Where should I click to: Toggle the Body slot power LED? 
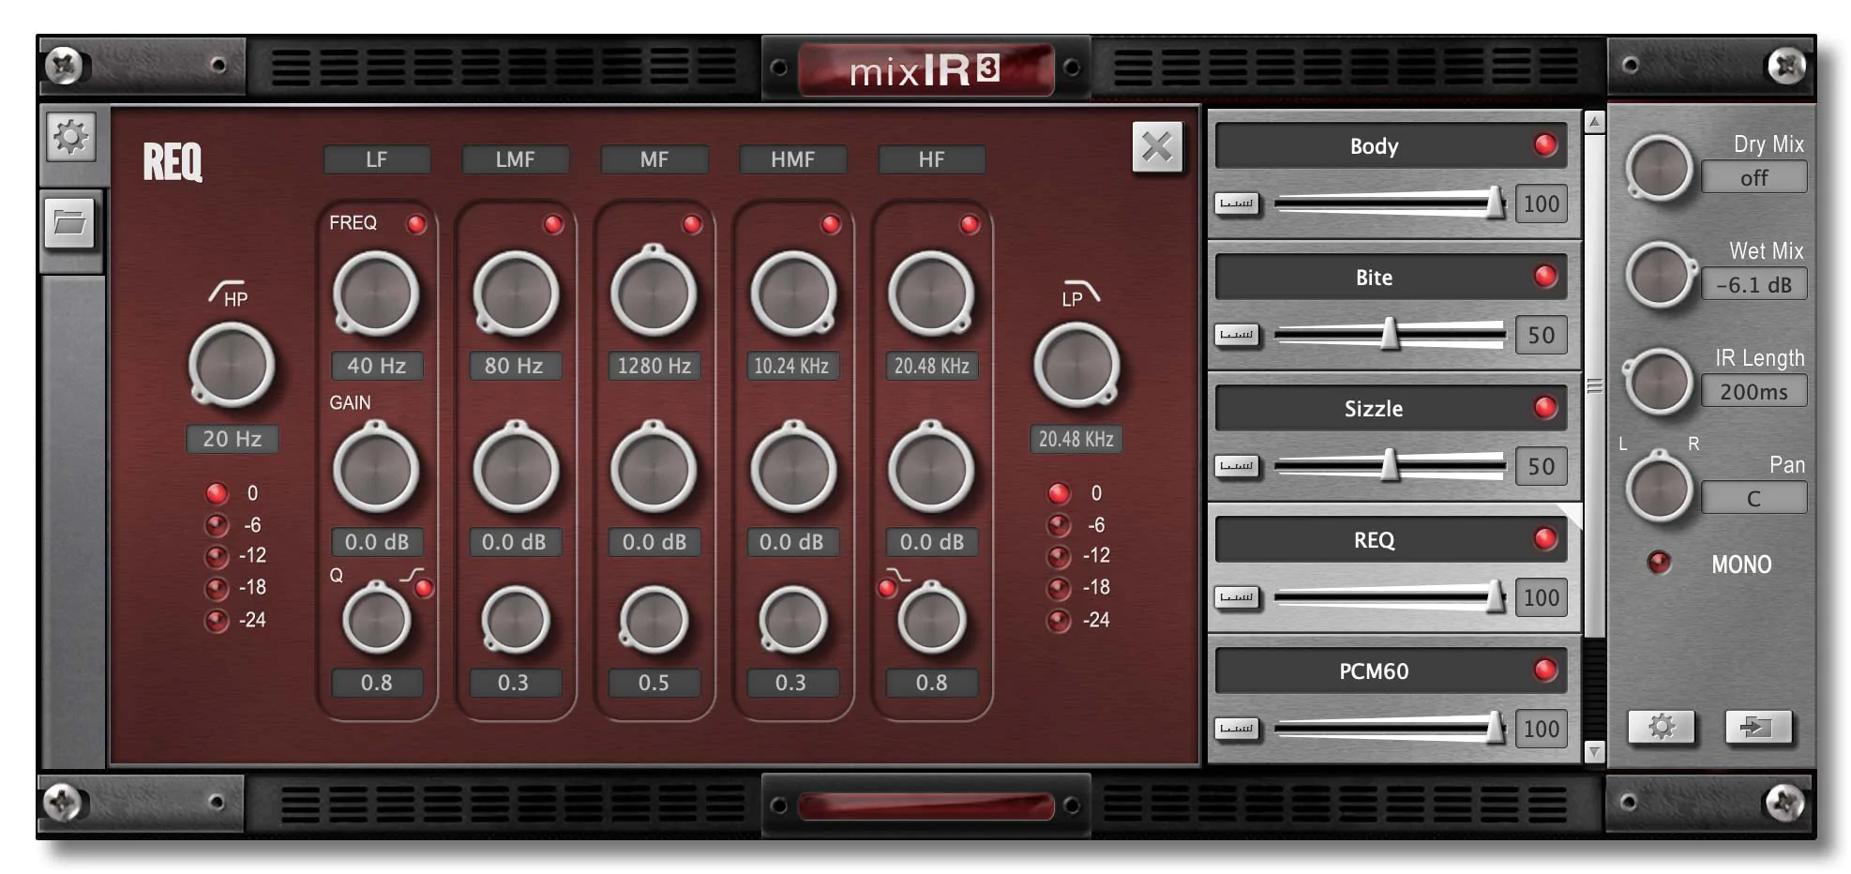(1545, 145)
